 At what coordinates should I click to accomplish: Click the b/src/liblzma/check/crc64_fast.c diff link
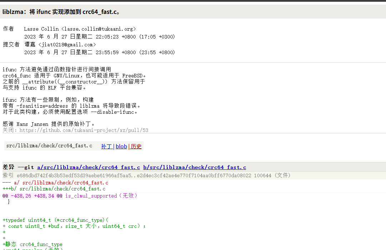point(194,167)
